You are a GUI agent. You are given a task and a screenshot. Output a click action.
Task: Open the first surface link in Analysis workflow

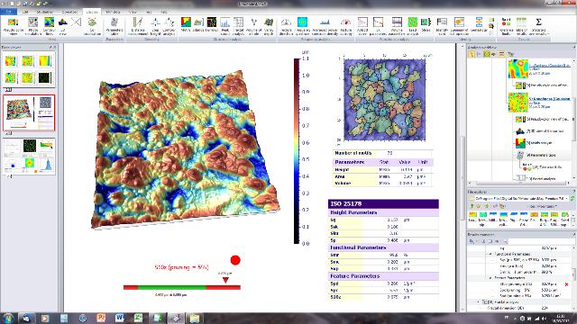[550, 66]
